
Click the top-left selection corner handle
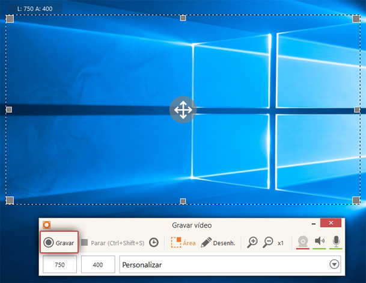10,19
